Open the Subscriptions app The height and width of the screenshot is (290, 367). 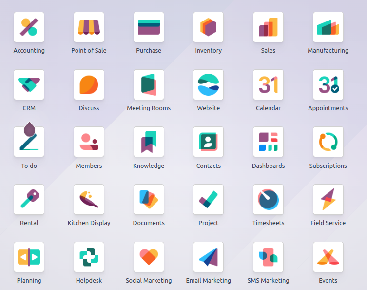coord(328,142)
